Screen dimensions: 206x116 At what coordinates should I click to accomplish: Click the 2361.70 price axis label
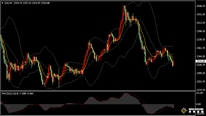(200, 48)
